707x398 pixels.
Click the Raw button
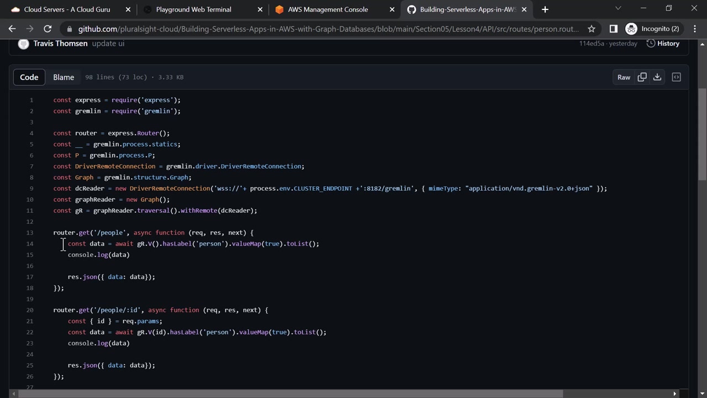pos(624,77)
